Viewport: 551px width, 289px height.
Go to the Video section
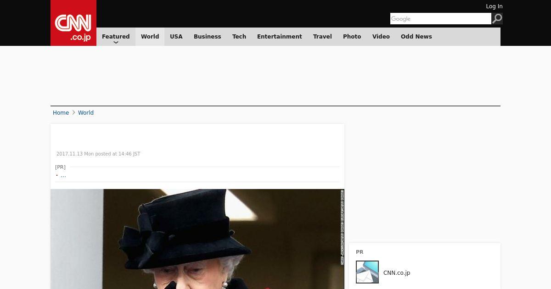click(x=381, y=37)
